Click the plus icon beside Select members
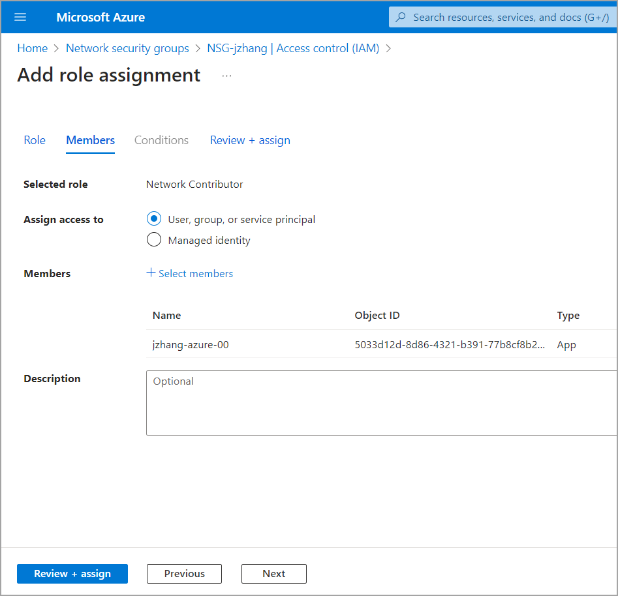 (151, 273)
